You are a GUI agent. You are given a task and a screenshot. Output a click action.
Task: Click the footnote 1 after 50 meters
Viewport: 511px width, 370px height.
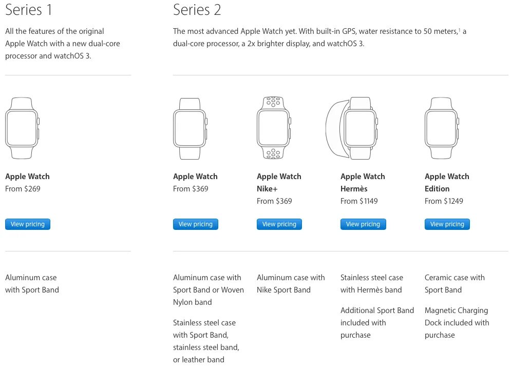[x=459, y=30]
